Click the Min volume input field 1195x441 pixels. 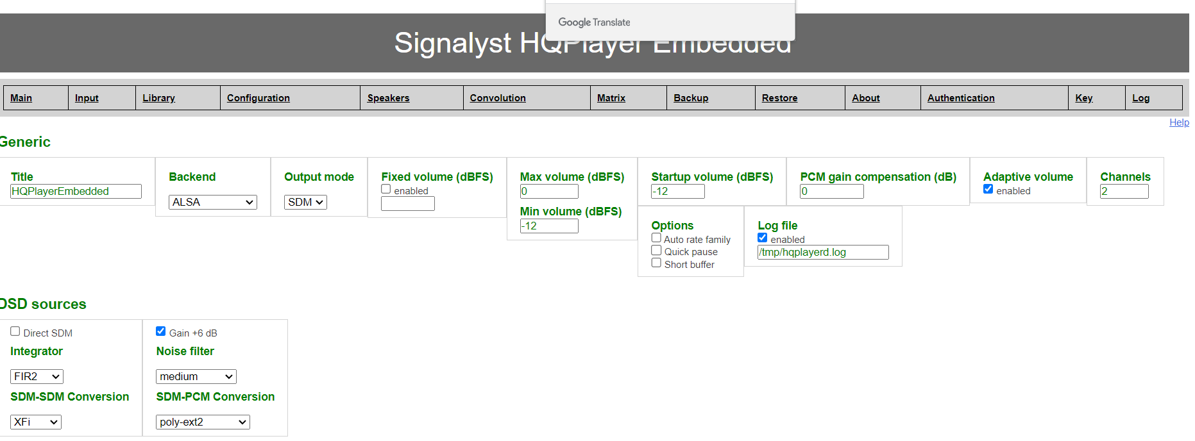tap(549, 226)
